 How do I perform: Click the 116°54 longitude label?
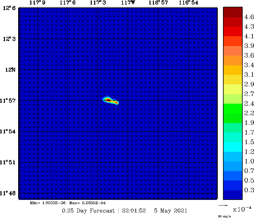[x=188, y=2]
